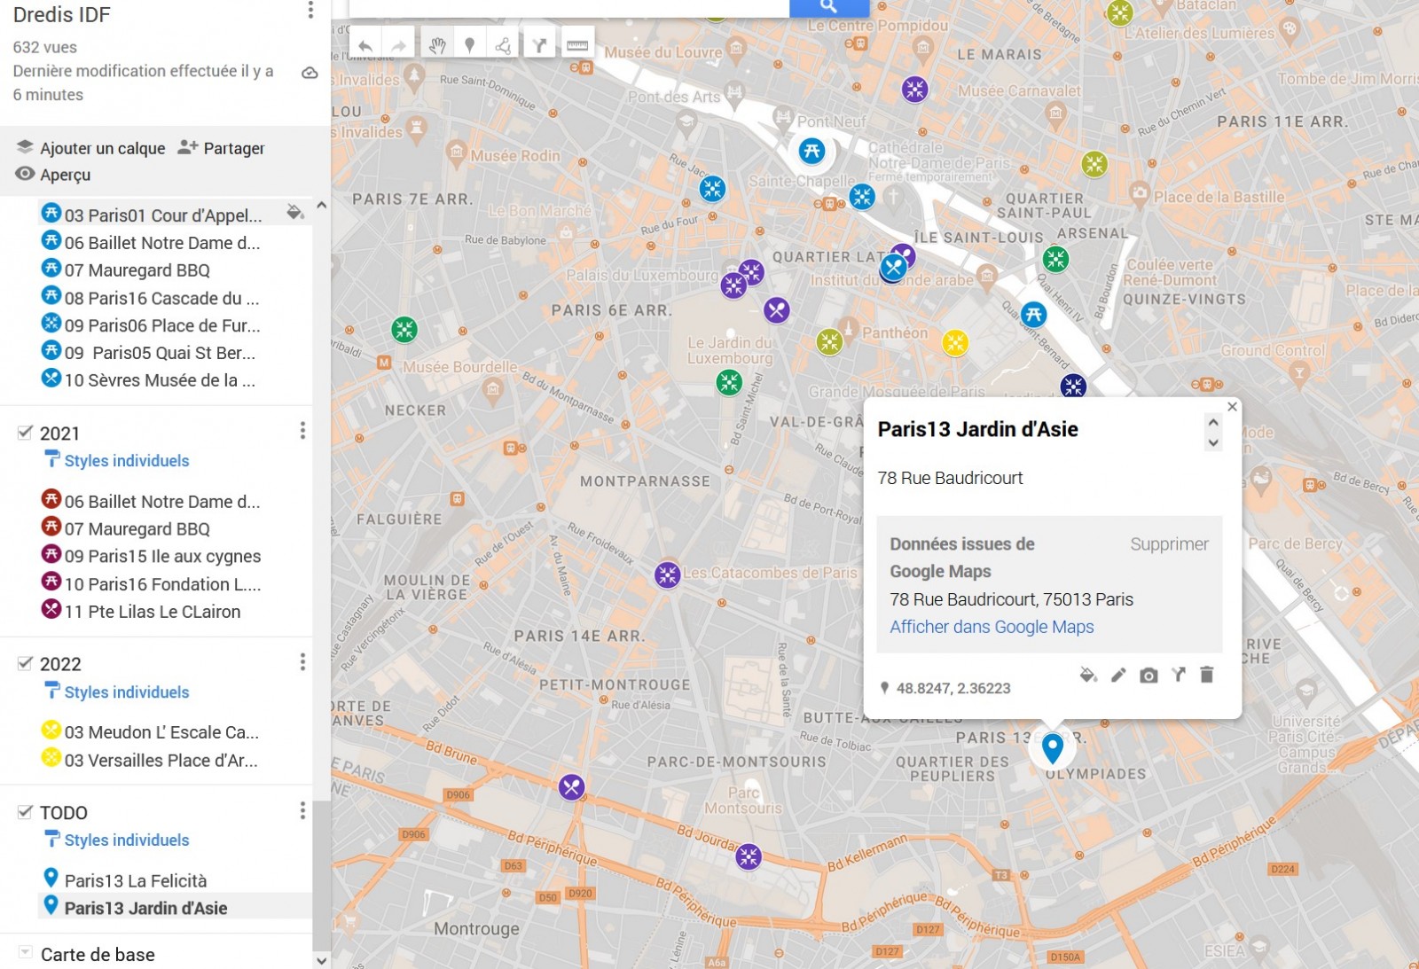The width and height of the screenshot is (1419, 969).
Task: Select the hand pan tool
Action: pos(436,45)
